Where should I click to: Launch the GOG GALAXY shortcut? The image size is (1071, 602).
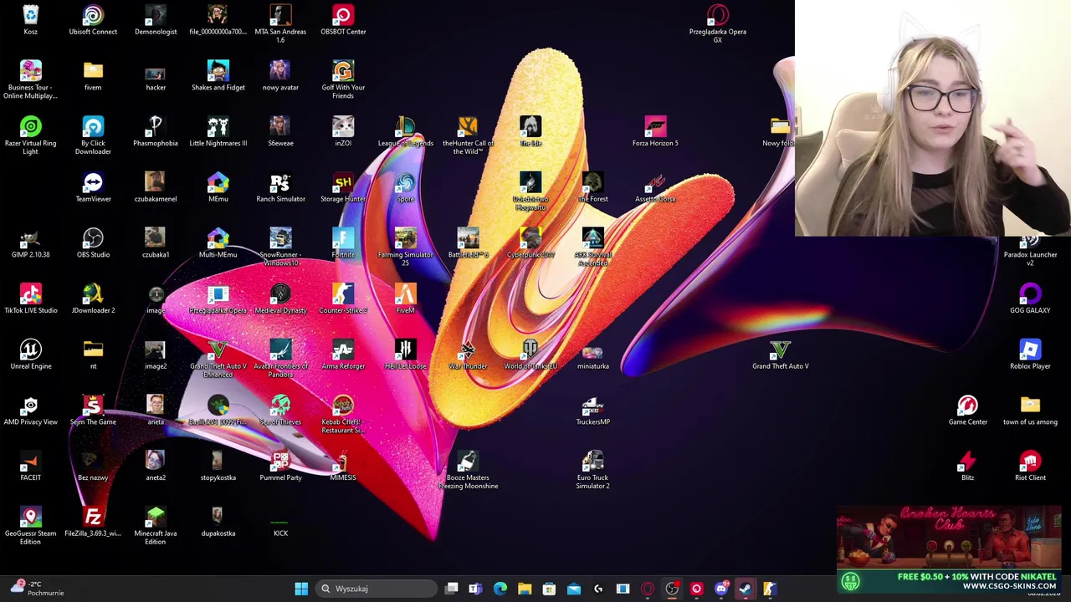pos(1030,299)
